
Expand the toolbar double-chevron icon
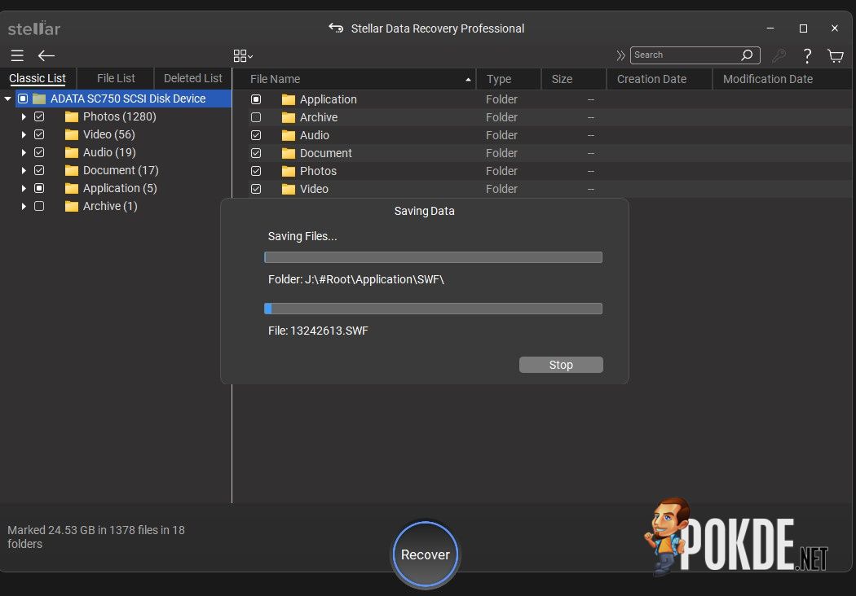620,55
